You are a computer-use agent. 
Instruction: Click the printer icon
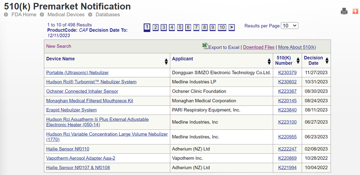[344, 11]
